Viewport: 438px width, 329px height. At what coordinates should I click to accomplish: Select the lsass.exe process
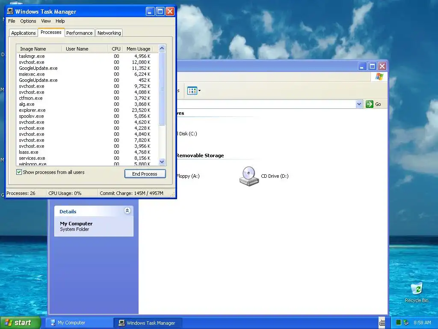tap(87, 152)
